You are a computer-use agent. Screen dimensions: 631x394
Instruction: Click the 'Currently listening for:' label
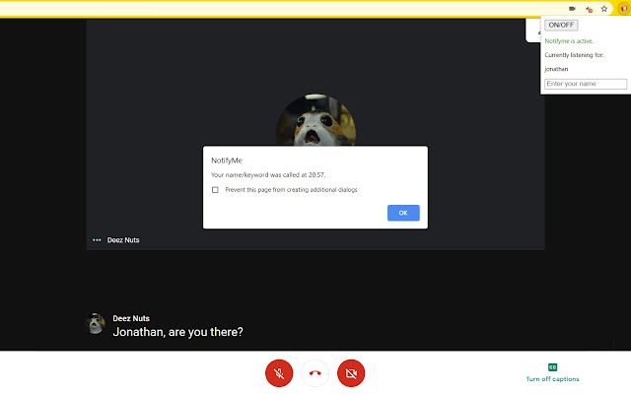[574, 55]
